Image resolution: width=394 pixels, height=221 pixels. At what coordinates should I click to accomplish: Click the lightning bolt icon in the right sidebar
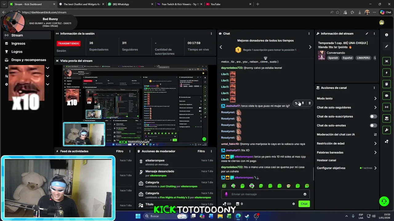pyautogui.click(x=387, y=73)
